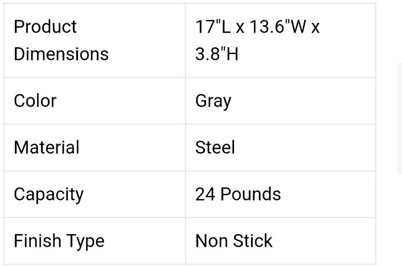Select the Non Stick finish value
Screen dimensions: 402x266
234,240
